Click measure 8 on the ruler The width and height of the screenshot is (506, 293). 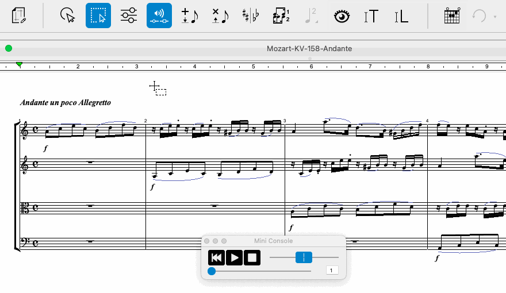tap(428, 67)
